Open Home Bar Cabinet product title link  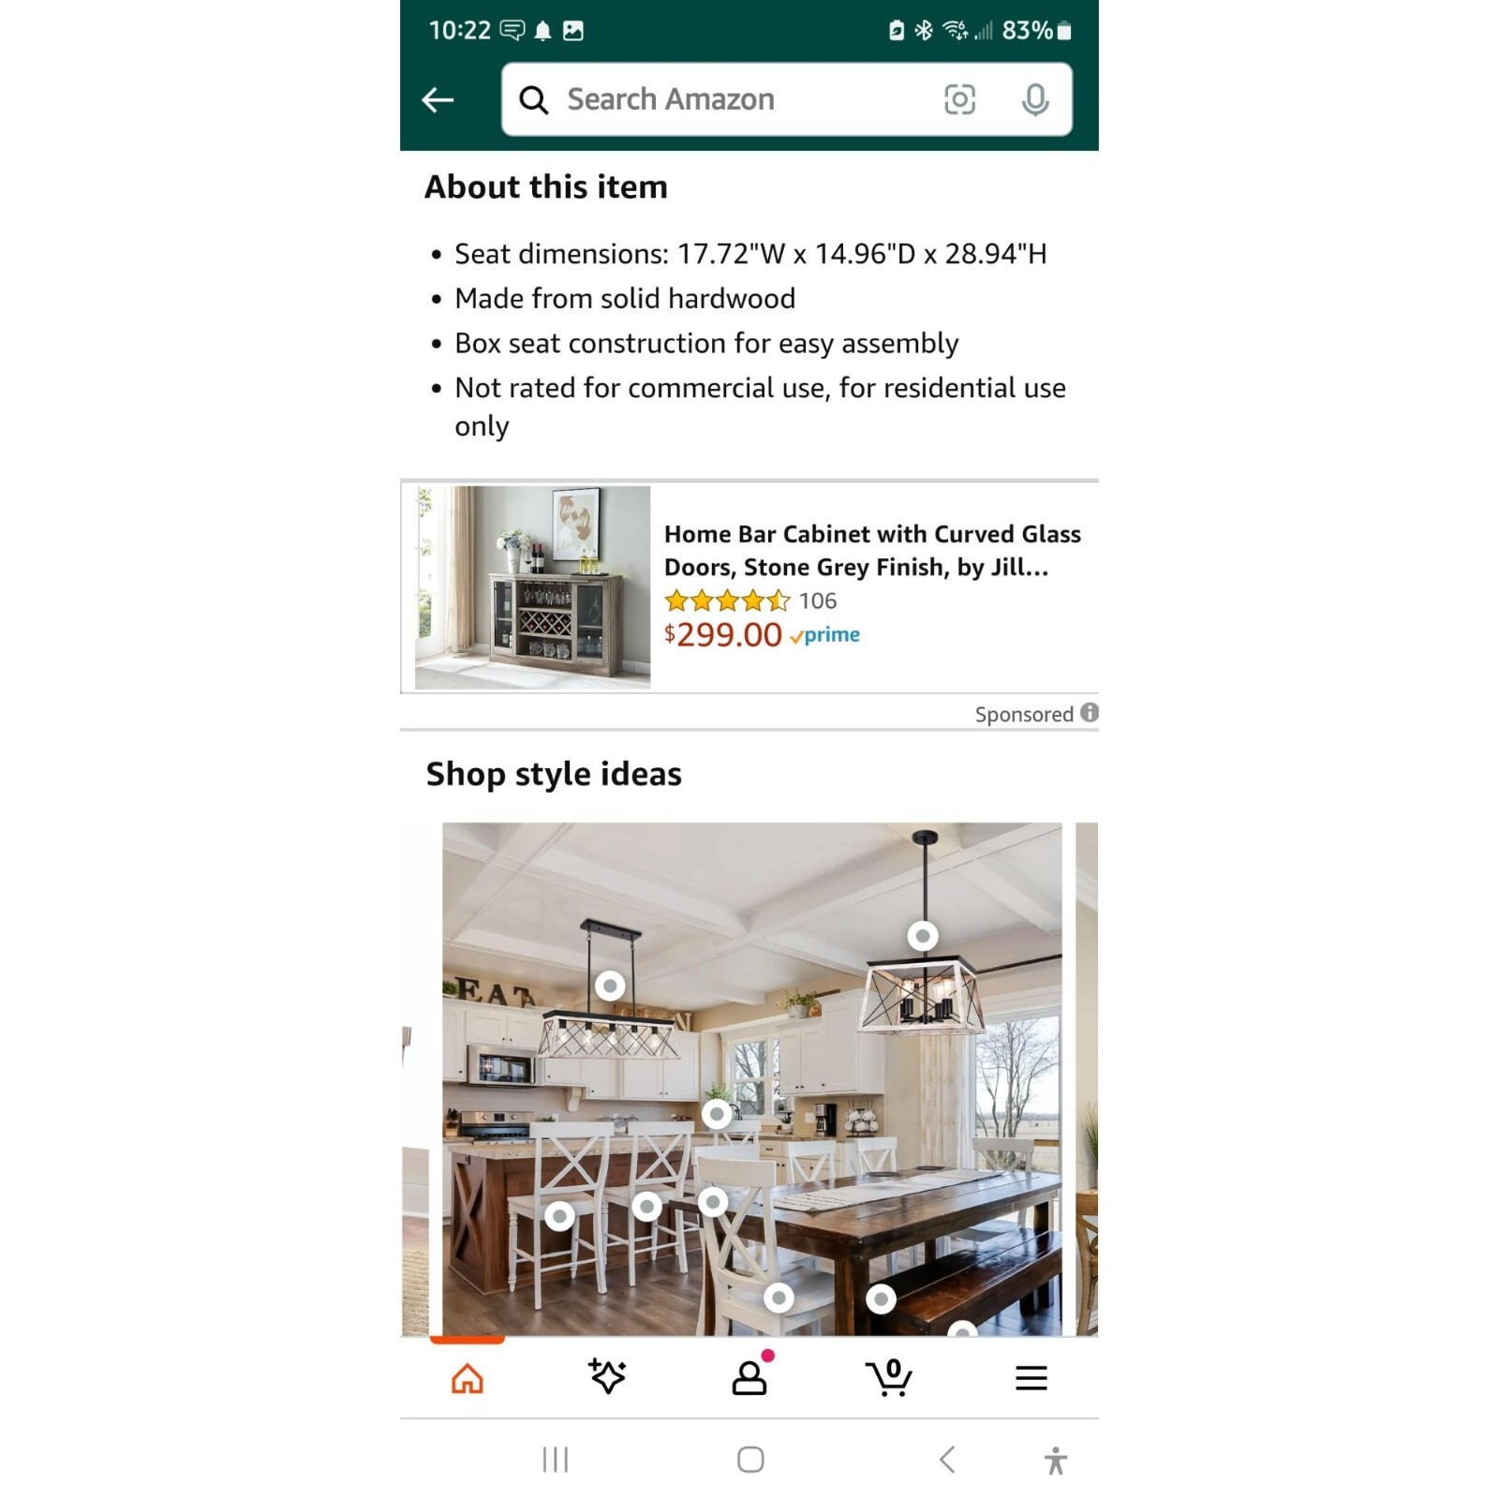[872, 550]
